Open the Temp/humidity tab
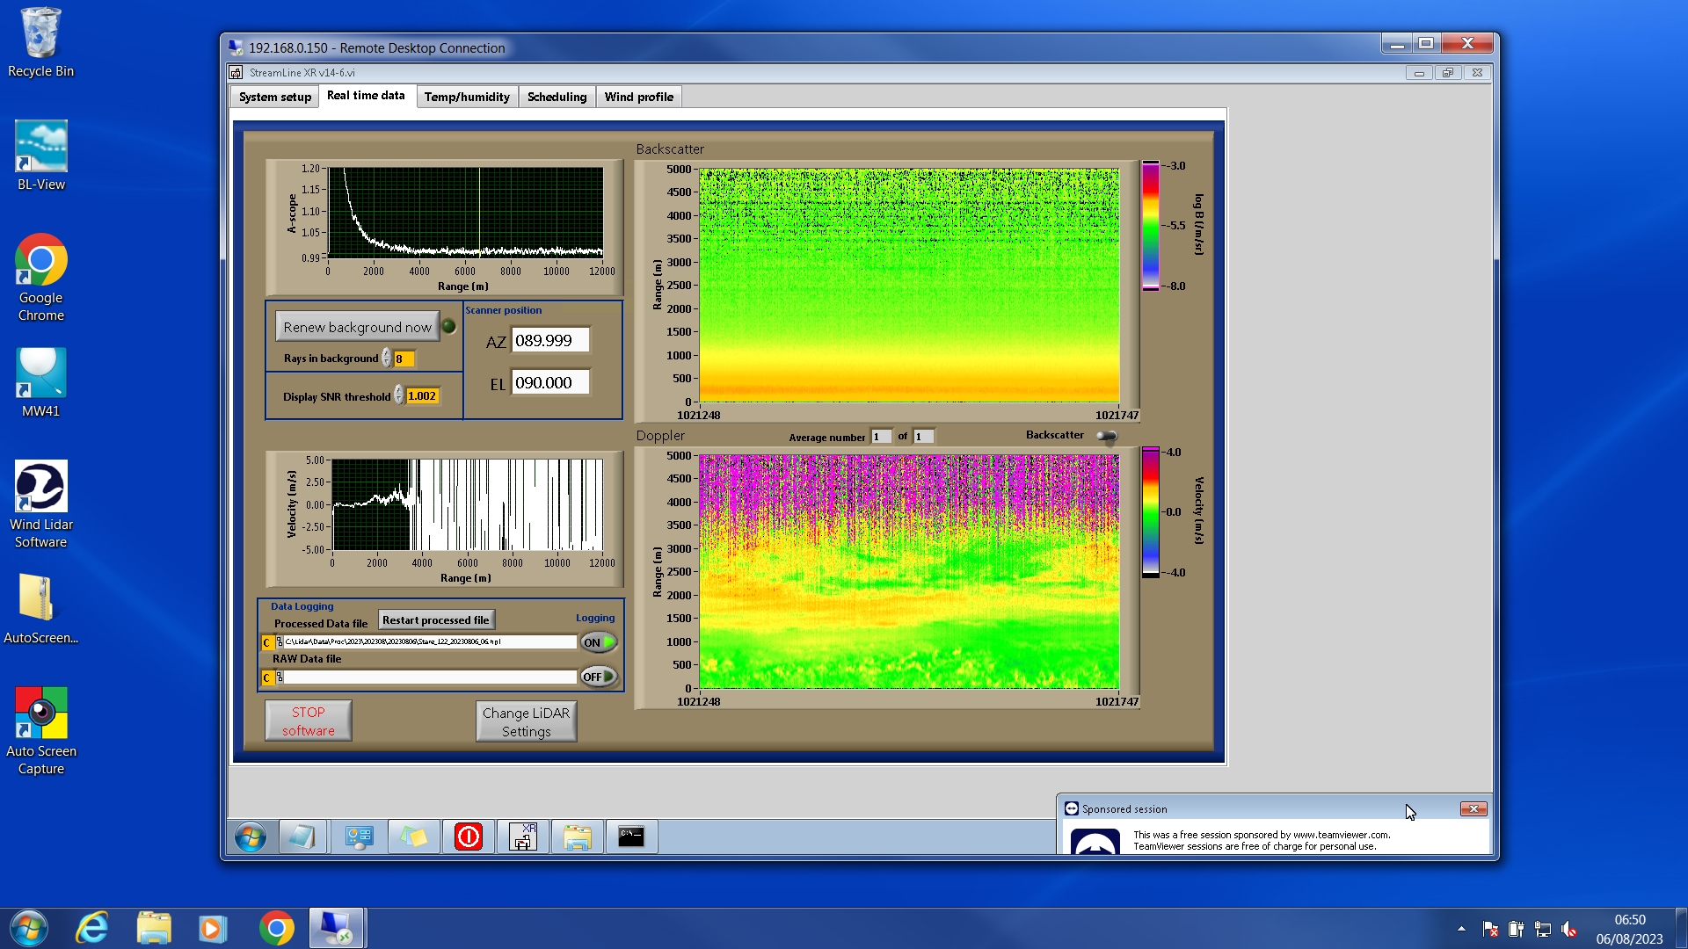Image resolution: width=1688 pixels, height=949 pixels. coord(466,97)
